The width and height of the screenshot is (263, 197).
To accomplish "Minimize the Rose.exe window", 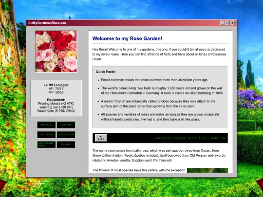I will pyautogui.click(x=223, y=23).
